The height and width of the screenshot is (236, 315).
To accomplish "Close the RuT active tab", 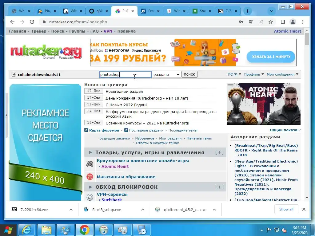I will pos(133,11).
